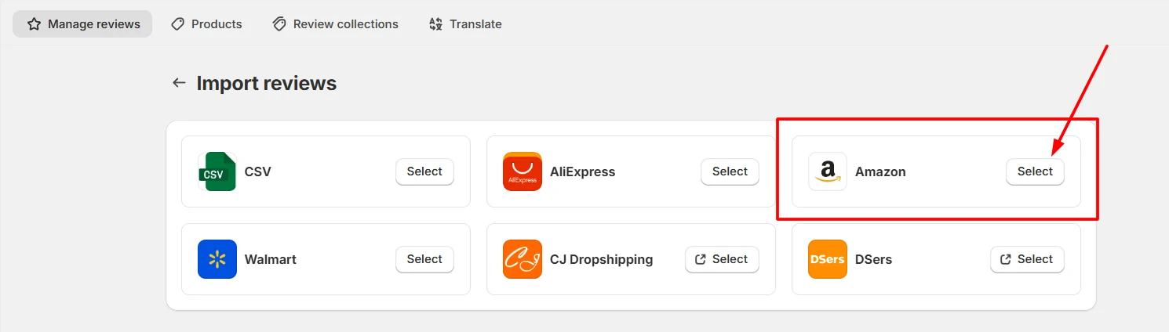Click the blue Walmart spark logo

[x=217, y=259]
